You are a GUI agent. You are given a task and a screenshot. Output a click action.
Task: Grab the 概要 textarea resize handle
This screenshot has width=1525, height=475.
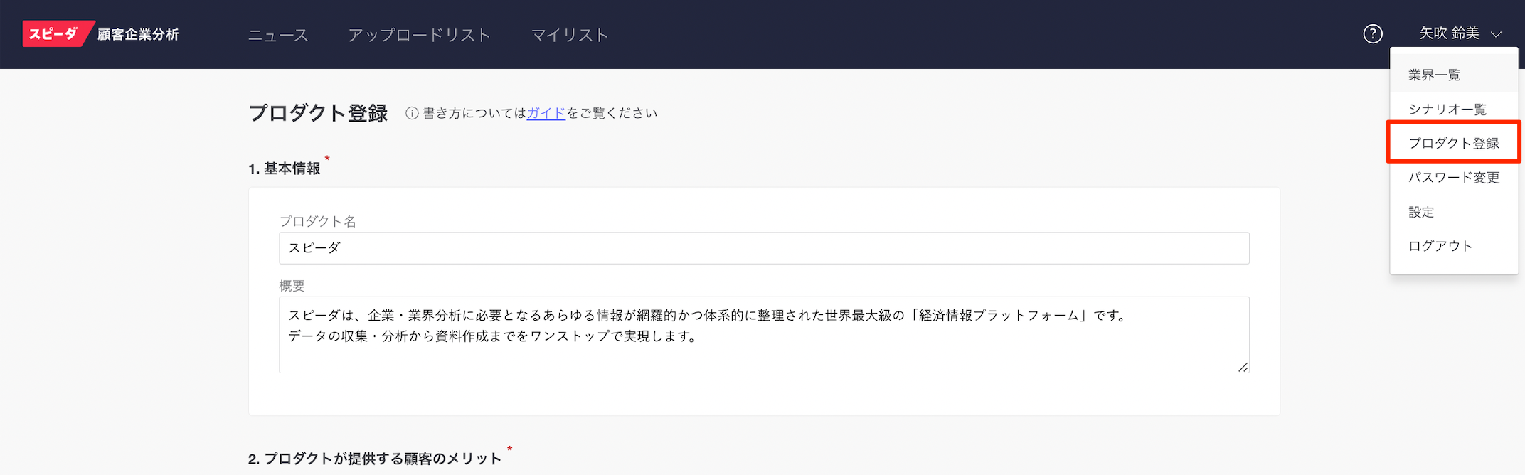1243,367
